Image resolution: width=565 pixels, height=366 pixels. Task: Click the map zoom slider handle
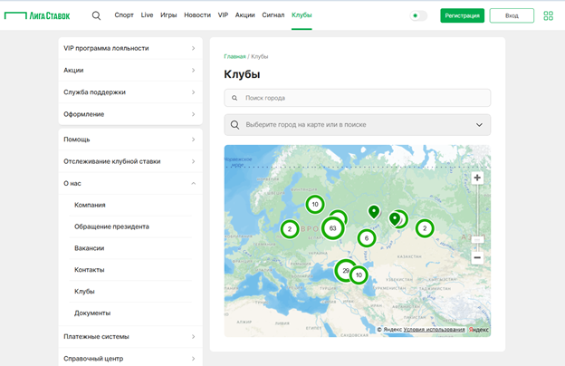click(x=477, y=240)
